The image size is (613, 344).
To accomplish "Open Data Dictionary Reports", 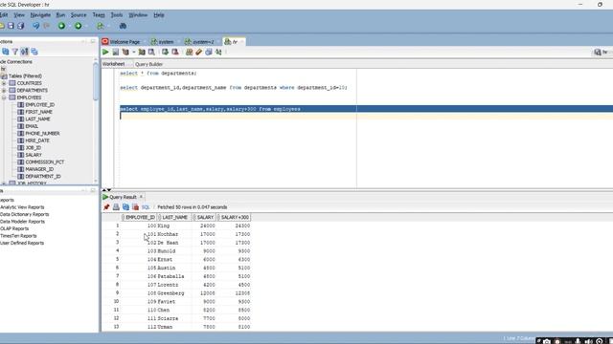I will point(24,214).
